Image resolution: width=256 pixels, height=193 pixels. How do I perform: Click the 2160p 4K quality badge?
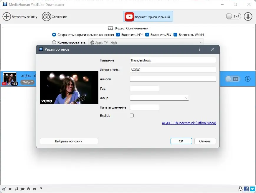27,82
